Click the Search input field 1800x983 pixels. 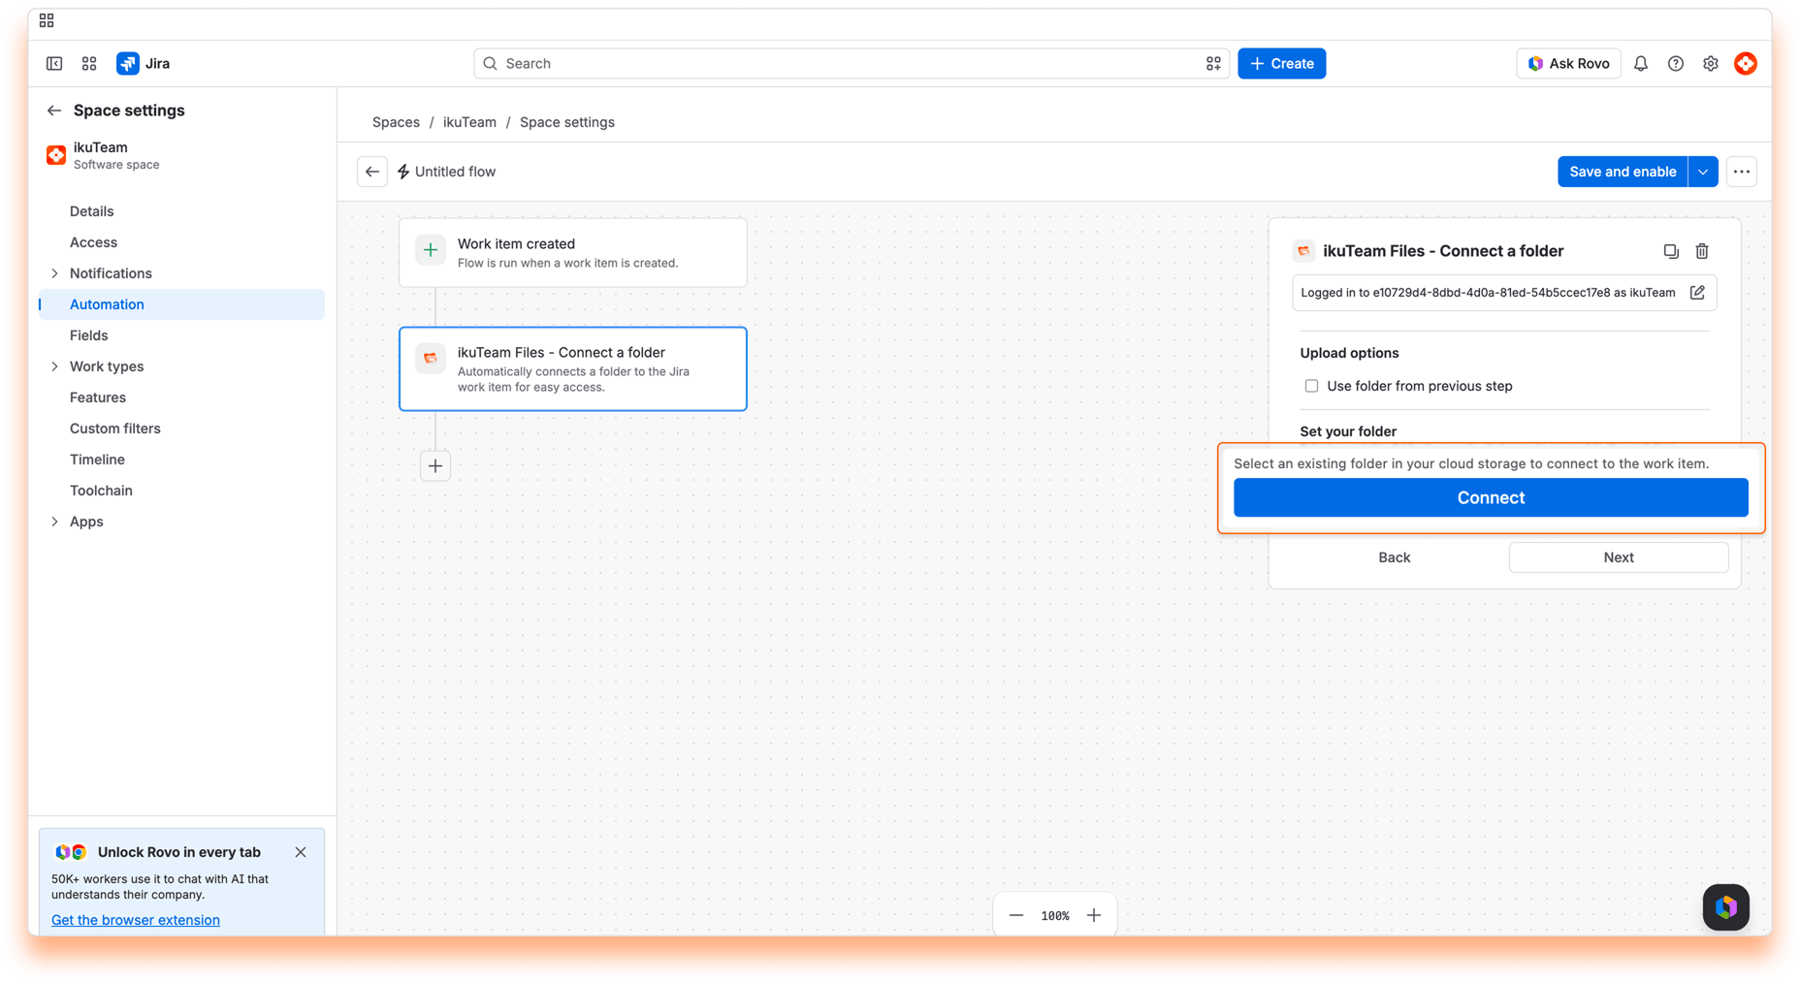[851, 64]
